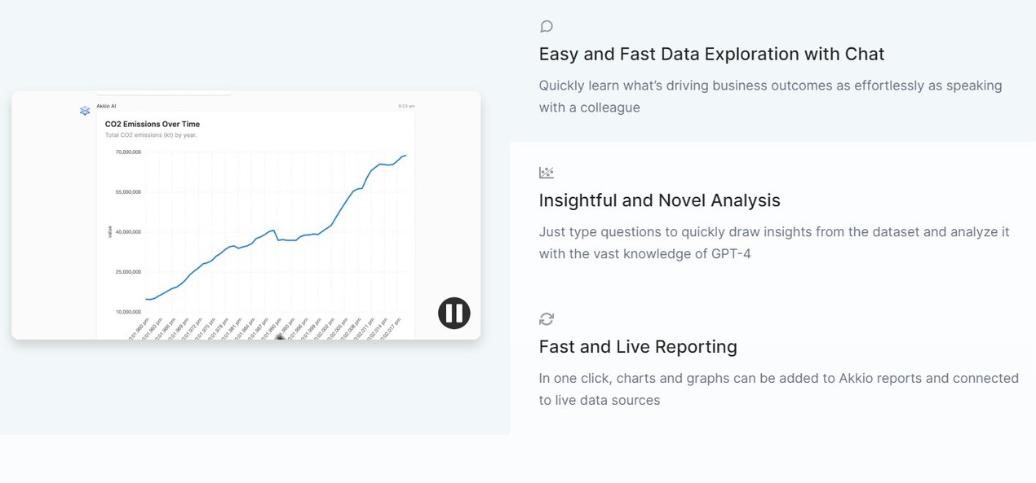The image size is (1036, 483).
Task: Click the Akkio AI snowflake logo
Action: click(x=85, y=110)
